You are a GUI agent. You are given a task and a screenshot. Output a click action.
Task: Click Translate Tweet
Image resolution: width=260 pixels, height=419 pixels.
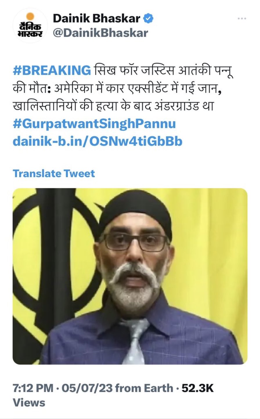tap(54, 174)
